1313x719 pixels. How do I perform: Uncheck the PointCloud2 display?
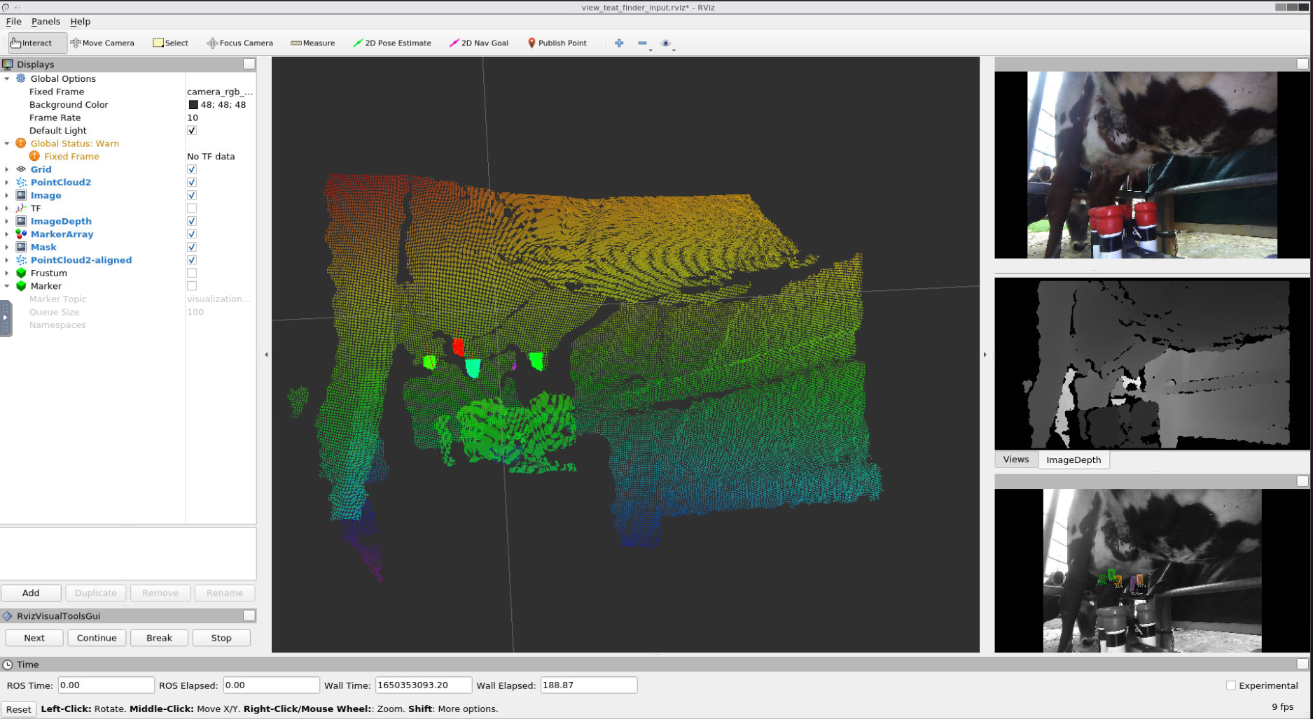192,182
